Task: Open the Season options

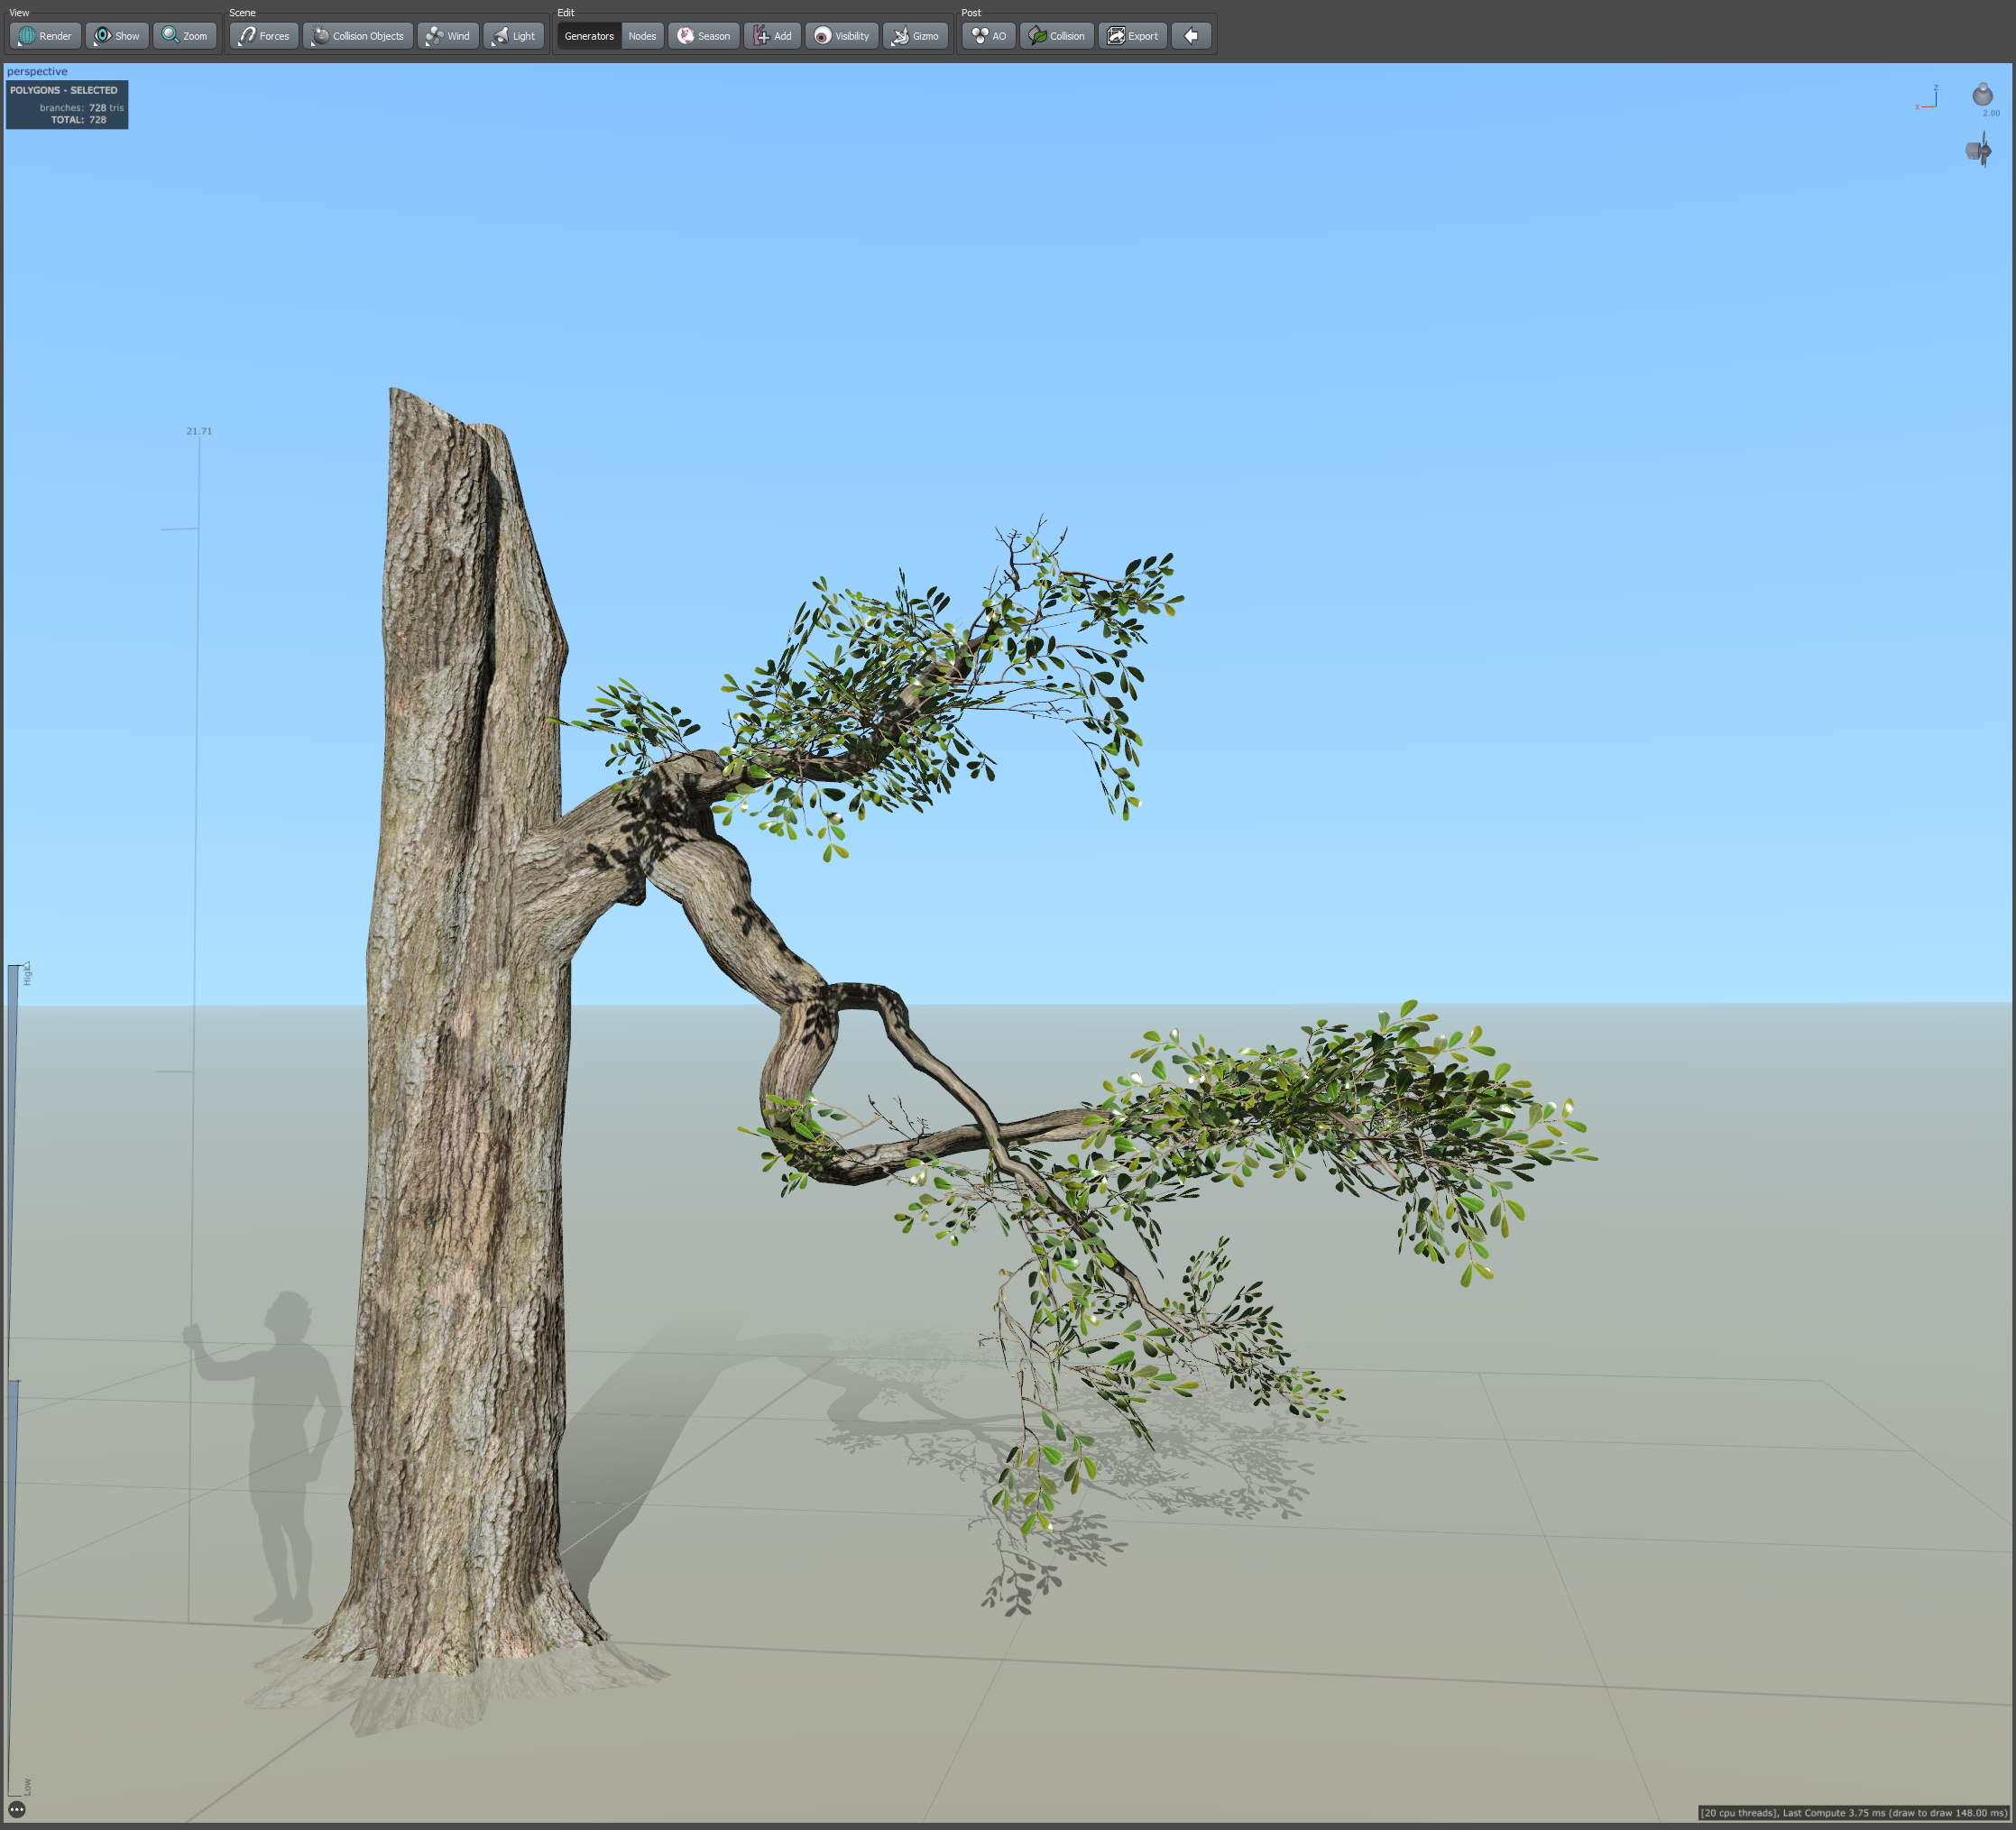Action: 703,36
